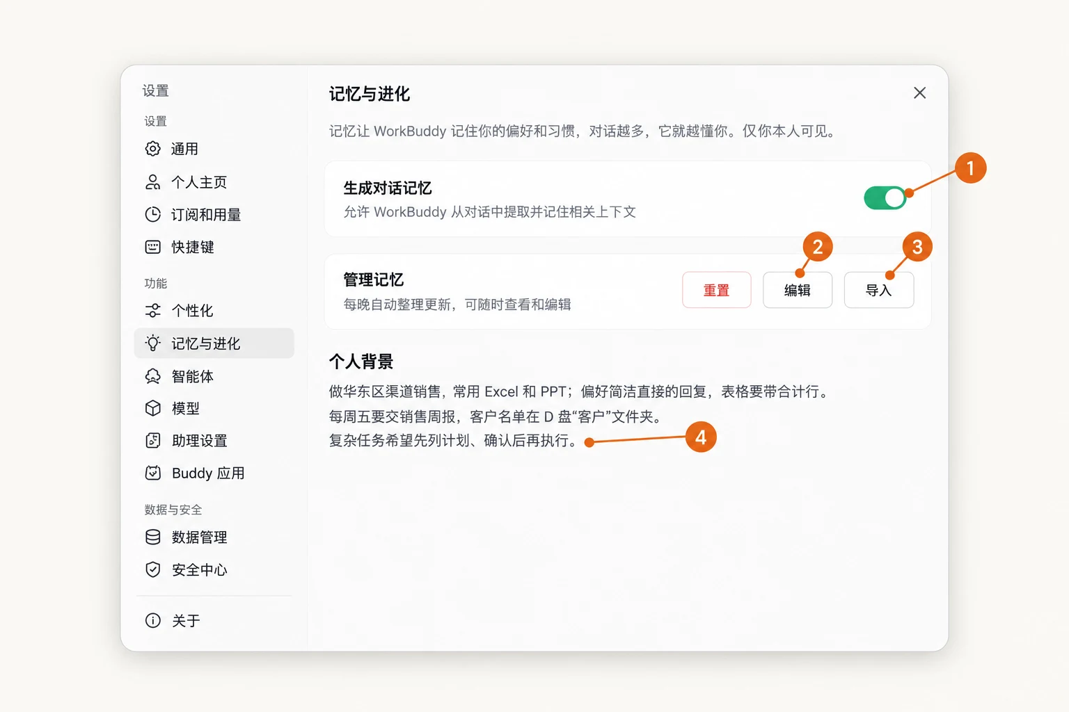Viewport: 1069px width, 712px height.
Task: Click the 生成对话记忆 title text
Action: coord(388,188)
